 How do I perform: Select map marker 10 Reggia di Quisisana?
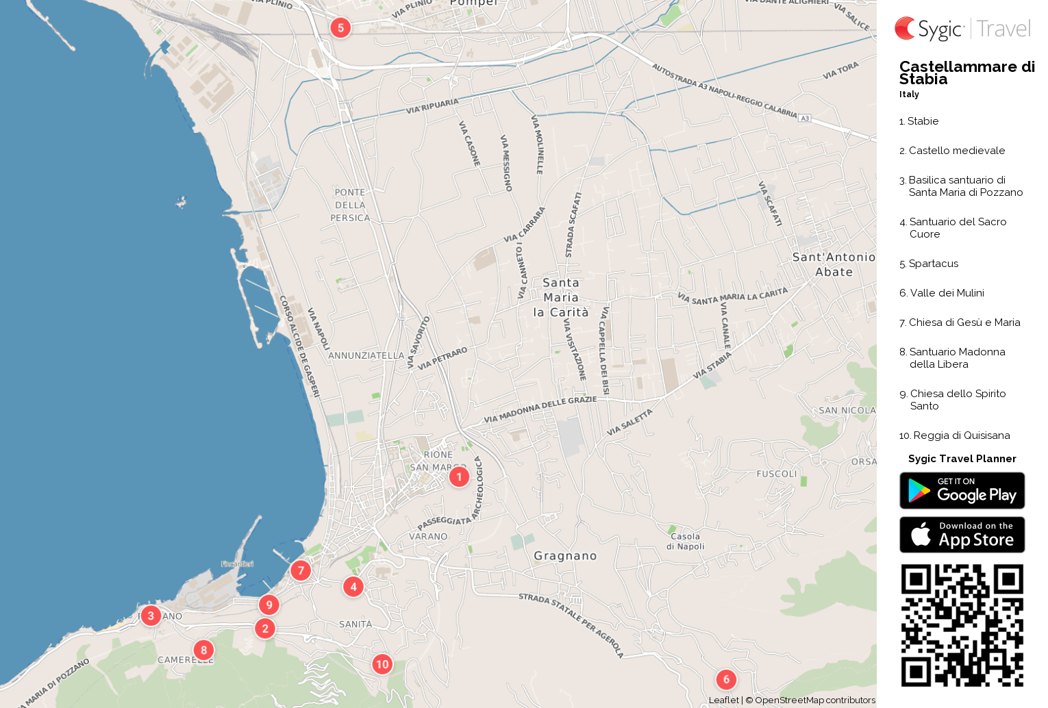[x=382, y=664]
